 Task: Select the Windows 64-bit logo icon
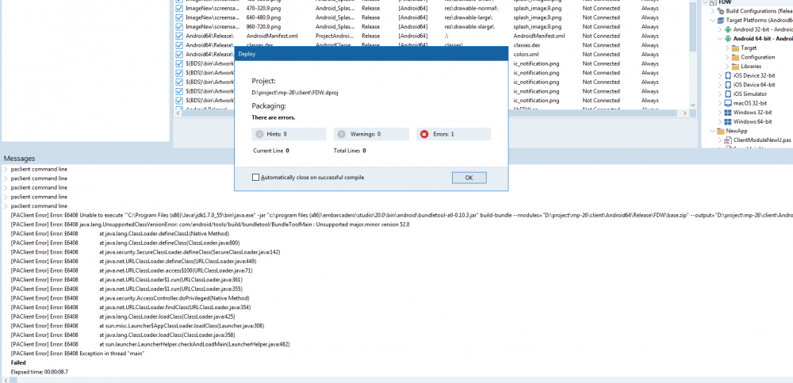[x=728, y=121]
